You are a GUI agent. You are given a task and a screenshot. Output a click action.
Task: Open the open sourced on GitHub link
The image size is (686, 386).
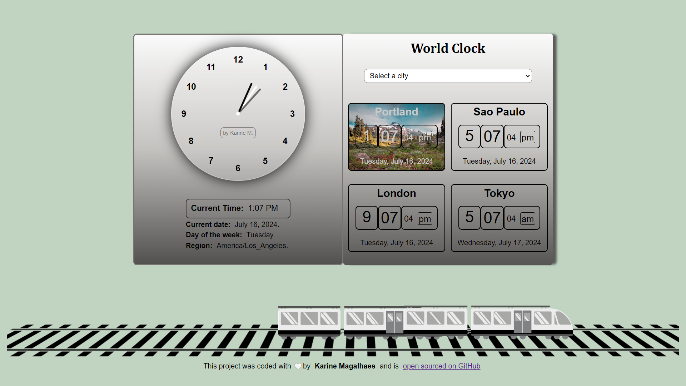(x=441, y=366)
